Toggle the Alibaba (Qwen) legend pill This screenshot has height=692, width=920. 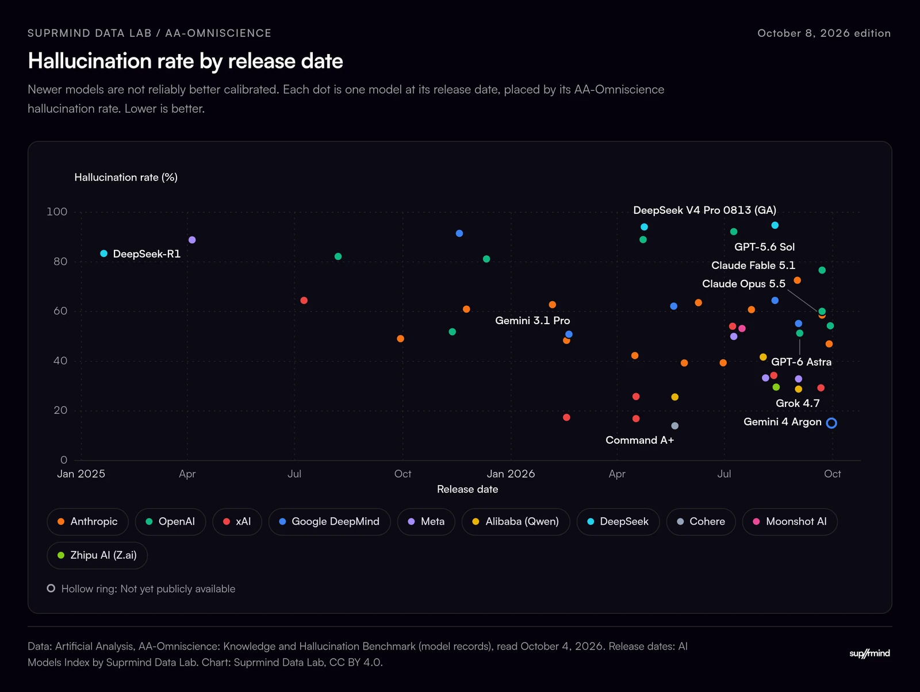516,522
